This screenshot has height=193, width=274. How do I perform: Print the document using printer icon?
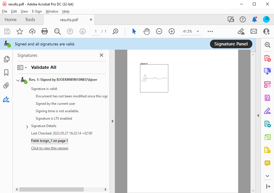pos(45,31)
